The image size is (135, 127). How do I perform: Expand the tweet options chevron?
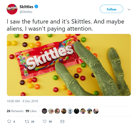129,9
